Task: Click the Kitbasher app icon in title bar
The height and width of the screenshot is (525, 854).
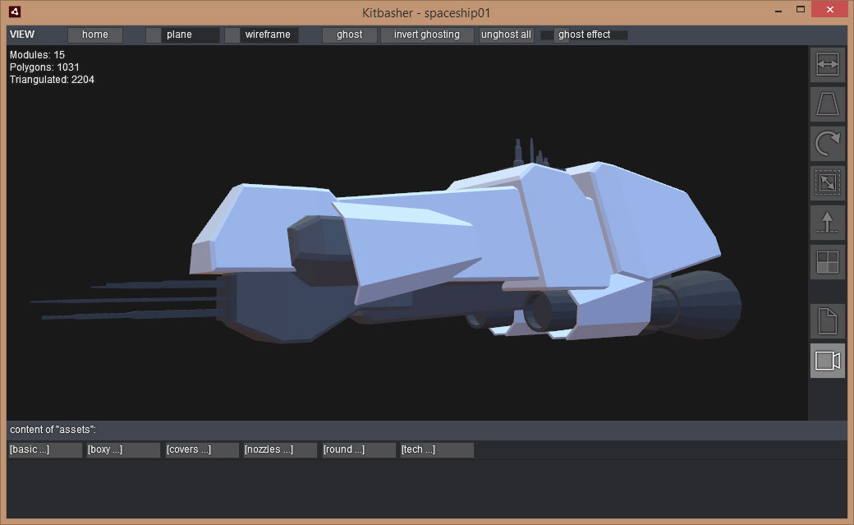Action: pos(15,12)
